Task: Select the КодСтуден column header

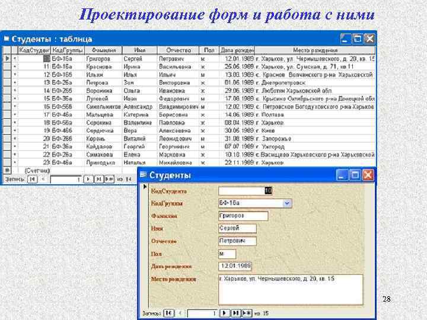Action: (34, 50)
